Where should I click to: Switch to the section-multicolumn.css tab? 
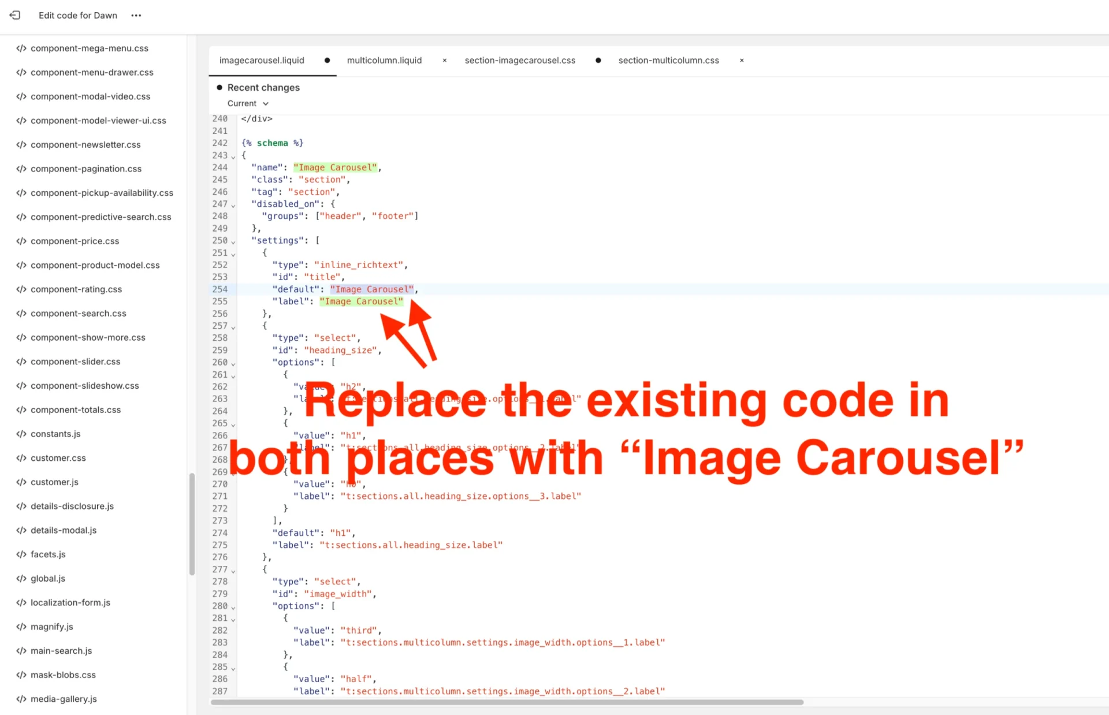coord(668,60)
